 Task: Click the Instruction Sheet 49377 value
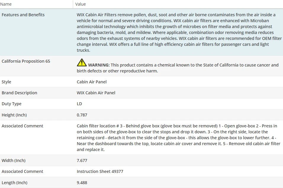(100, 171)
